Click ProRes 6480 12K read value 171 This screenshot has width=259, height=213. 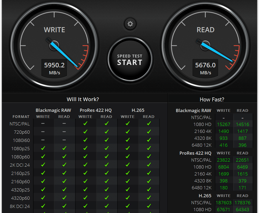coord(242,188)
